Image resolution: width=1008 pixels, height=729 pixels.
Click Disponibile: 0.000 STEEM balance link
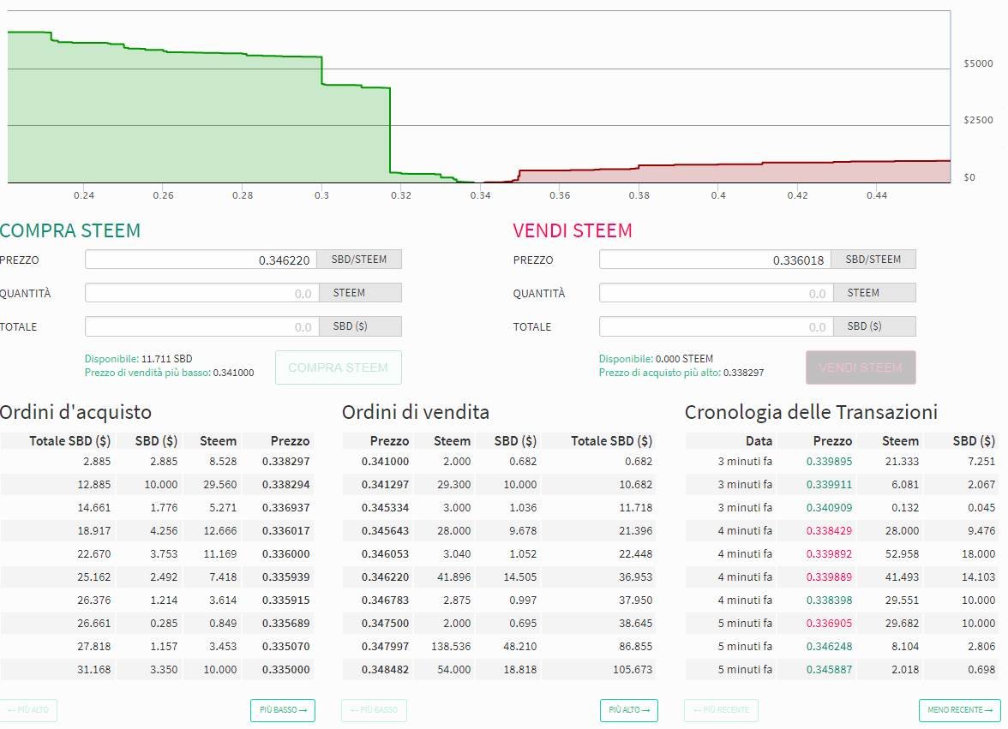click(x=656, y=358)
